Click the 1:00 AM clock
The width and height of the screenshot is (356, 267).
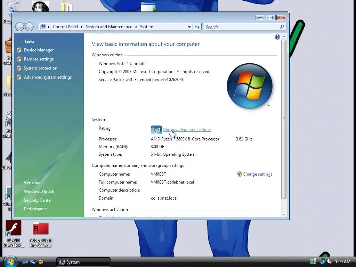pyautogui.click(x=342, y=261)
